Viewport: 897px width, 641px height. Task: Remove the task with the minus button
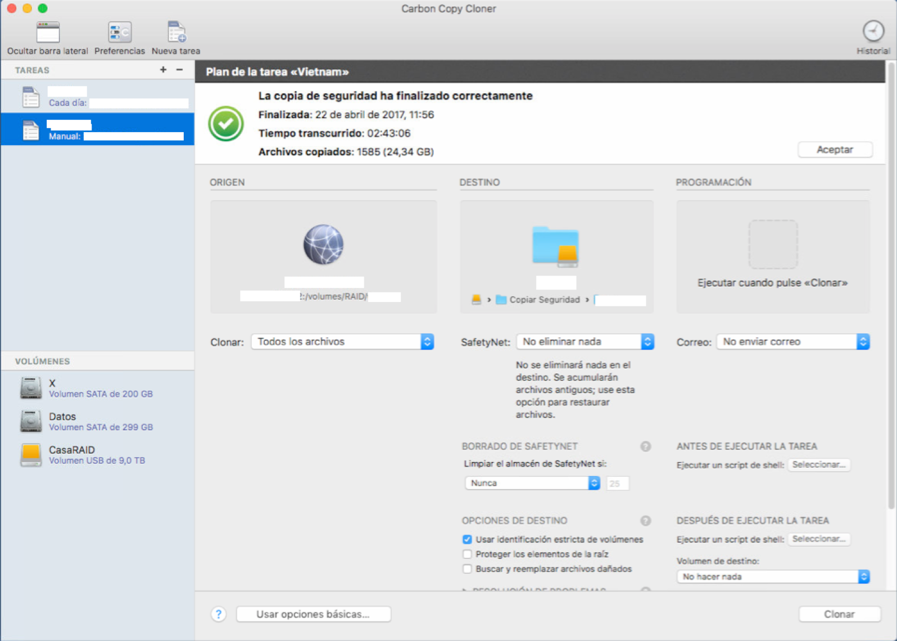point(180,70)
